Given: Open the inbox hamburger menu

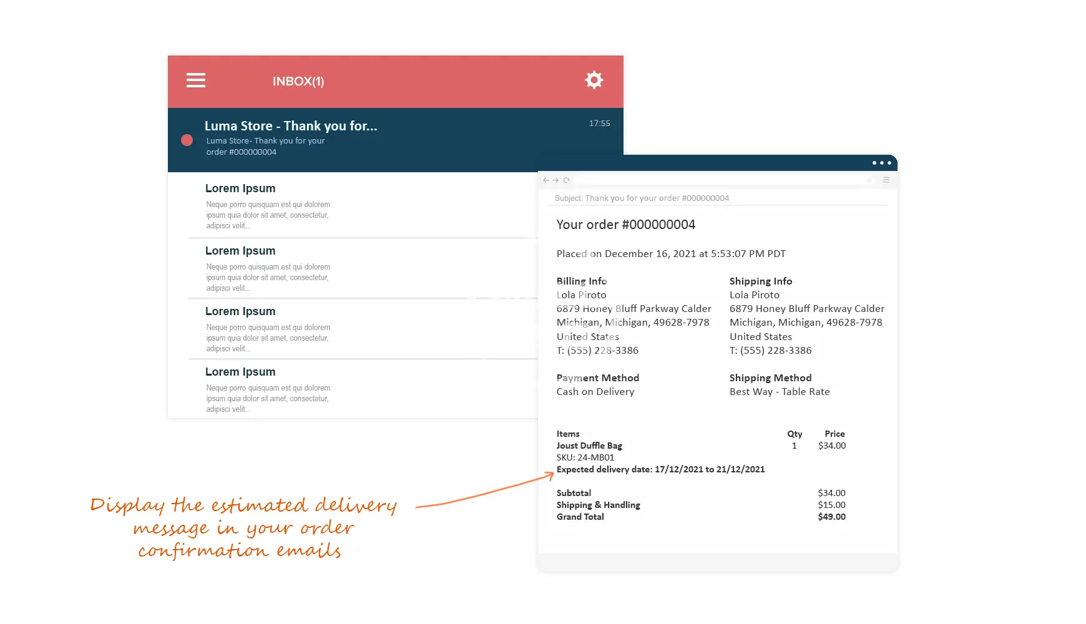Looking at the screenshot, I should [x=196, y=80].
